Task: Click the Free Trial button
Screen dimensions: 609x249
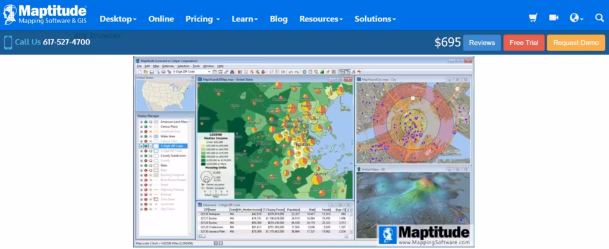Action: click(x=524, y=43)
